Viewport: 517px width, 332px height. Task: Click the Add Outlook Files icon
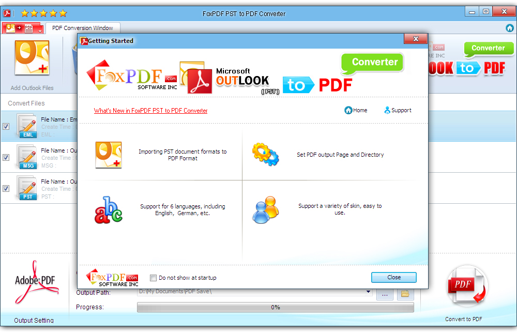point(32,58)
